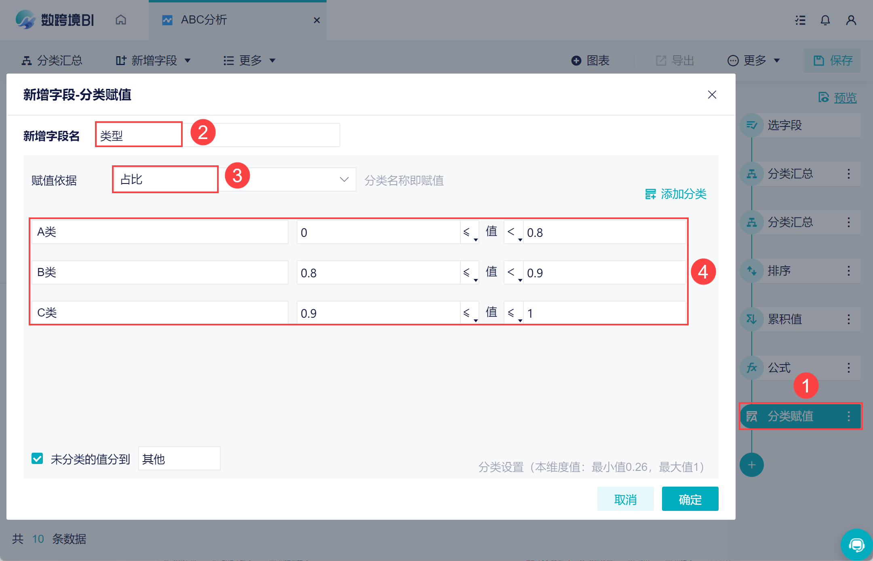Open options menu for 公式 step
This screenshot has width=873, height=561.
pyautogui.click(x=848, y=368)
